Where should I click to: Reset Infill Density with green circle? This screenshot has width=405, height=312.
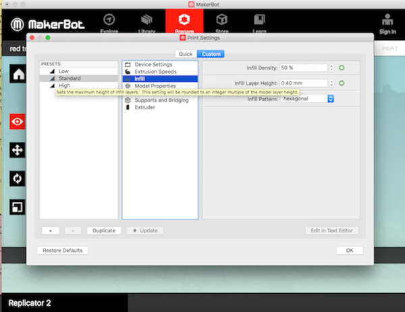342,68
